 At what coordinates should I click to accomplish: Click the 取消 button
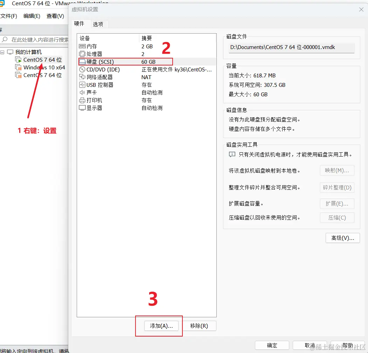310,345
